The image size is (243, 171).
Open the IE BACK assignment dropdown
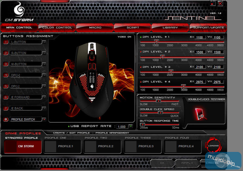coord(44,109)
